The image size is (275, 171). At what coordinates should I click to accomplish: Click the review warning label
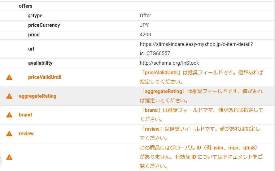(x=26, y=134)
